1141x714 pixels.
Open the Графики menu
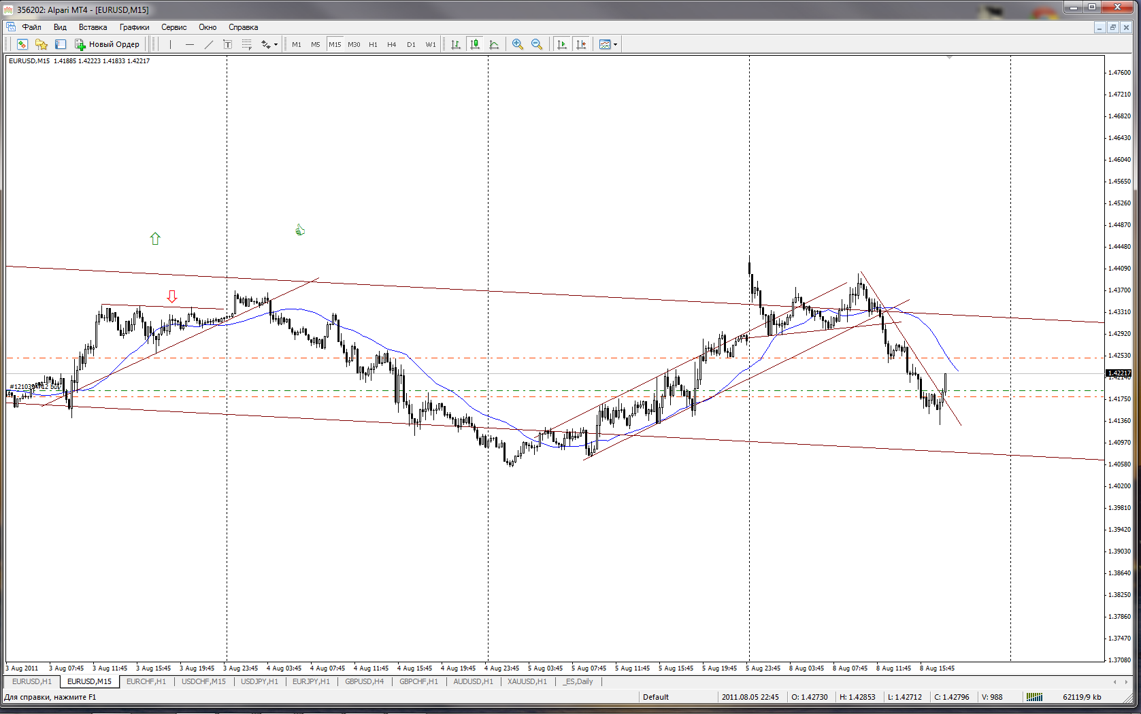(x=134, y=27)
